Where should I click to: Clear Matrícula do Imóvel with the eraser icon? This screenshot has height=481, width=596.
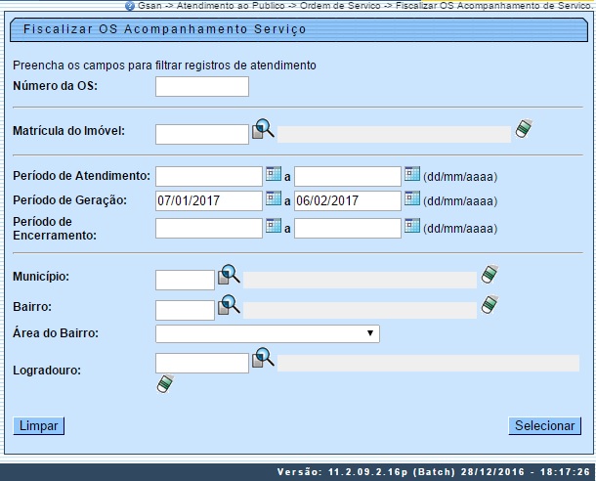point(524,128)
